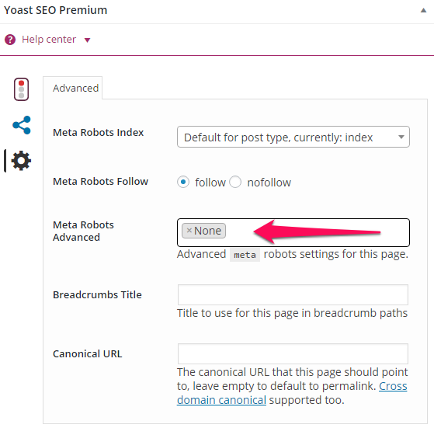Select the gear advanced settings icon
This screenshot has height=428, width=434.
pyautogui.click(x=21, y=161)
